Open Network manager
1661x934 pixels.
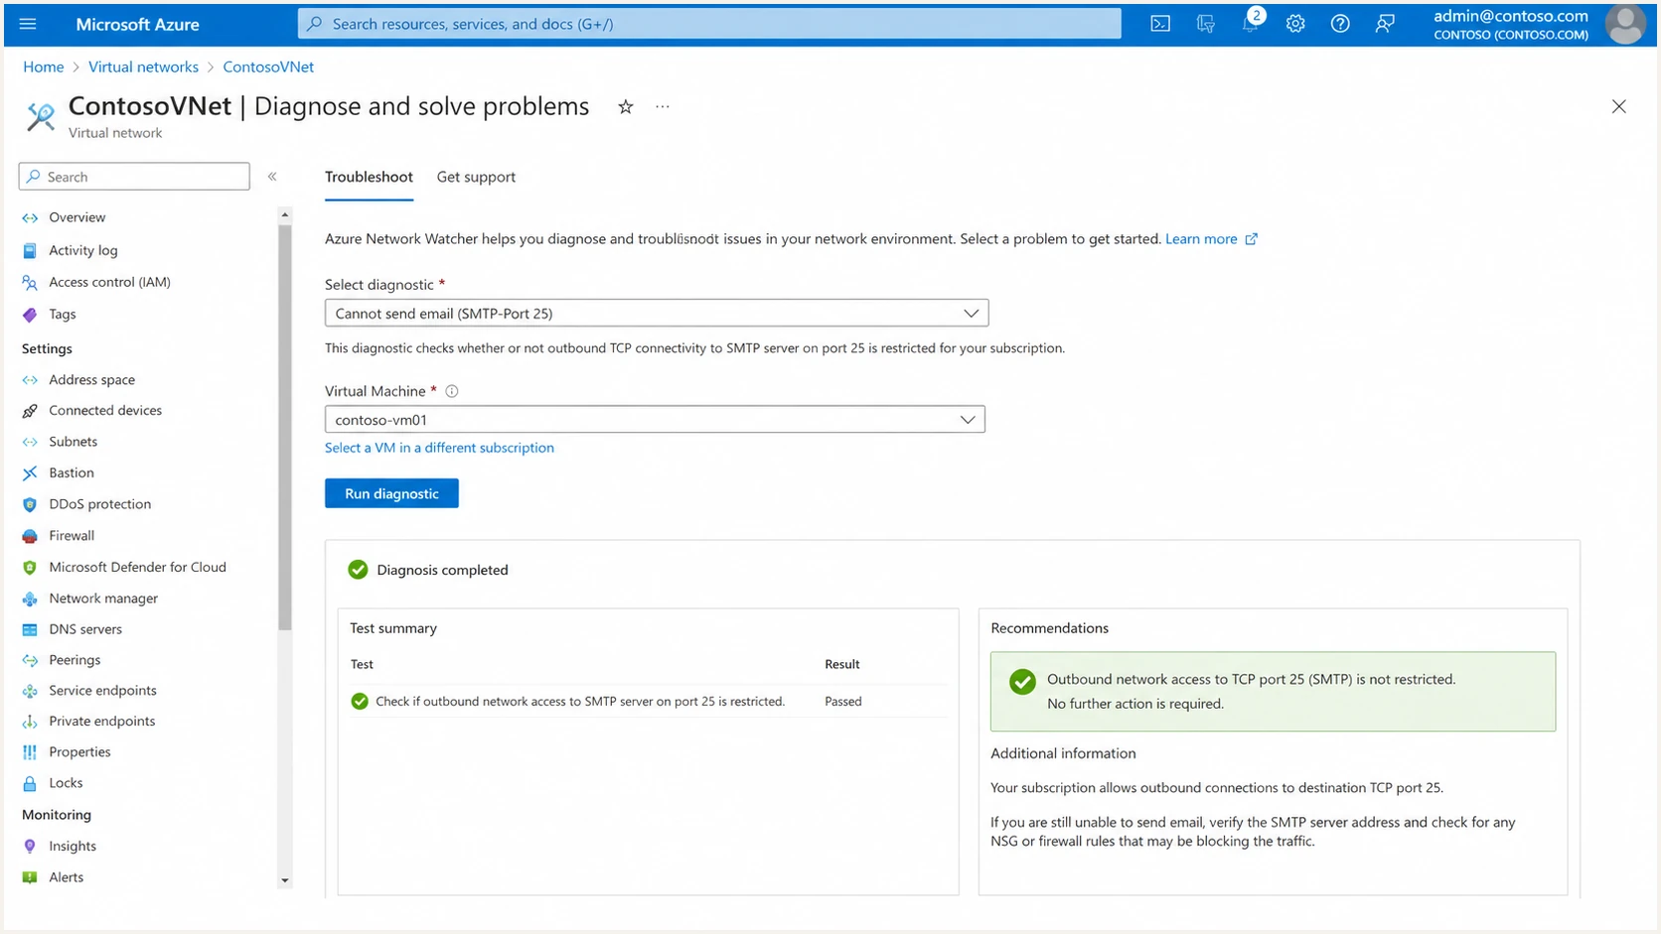pos(103,599)
